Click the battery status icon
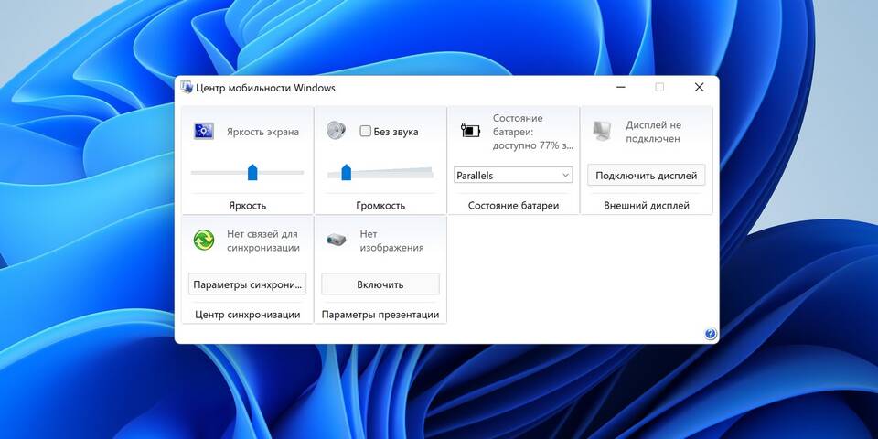Image resolution: width=878 pixels, height=439 pixels. coord(469,131)
